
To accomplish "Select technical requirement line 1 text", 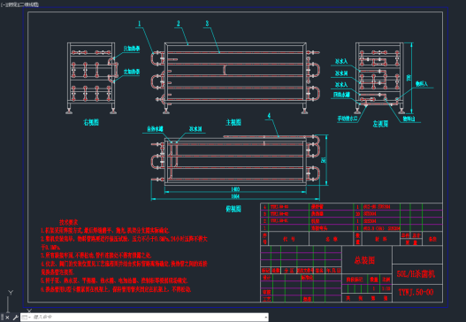I will pyautogui.click(x=105, y=230).
